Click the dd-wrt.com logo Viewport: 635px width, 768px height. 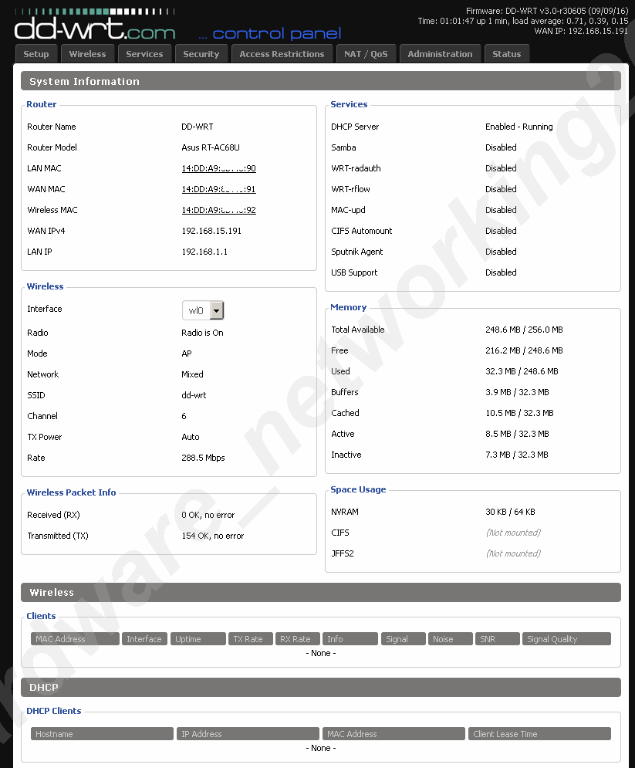click(x=95, y=29)
